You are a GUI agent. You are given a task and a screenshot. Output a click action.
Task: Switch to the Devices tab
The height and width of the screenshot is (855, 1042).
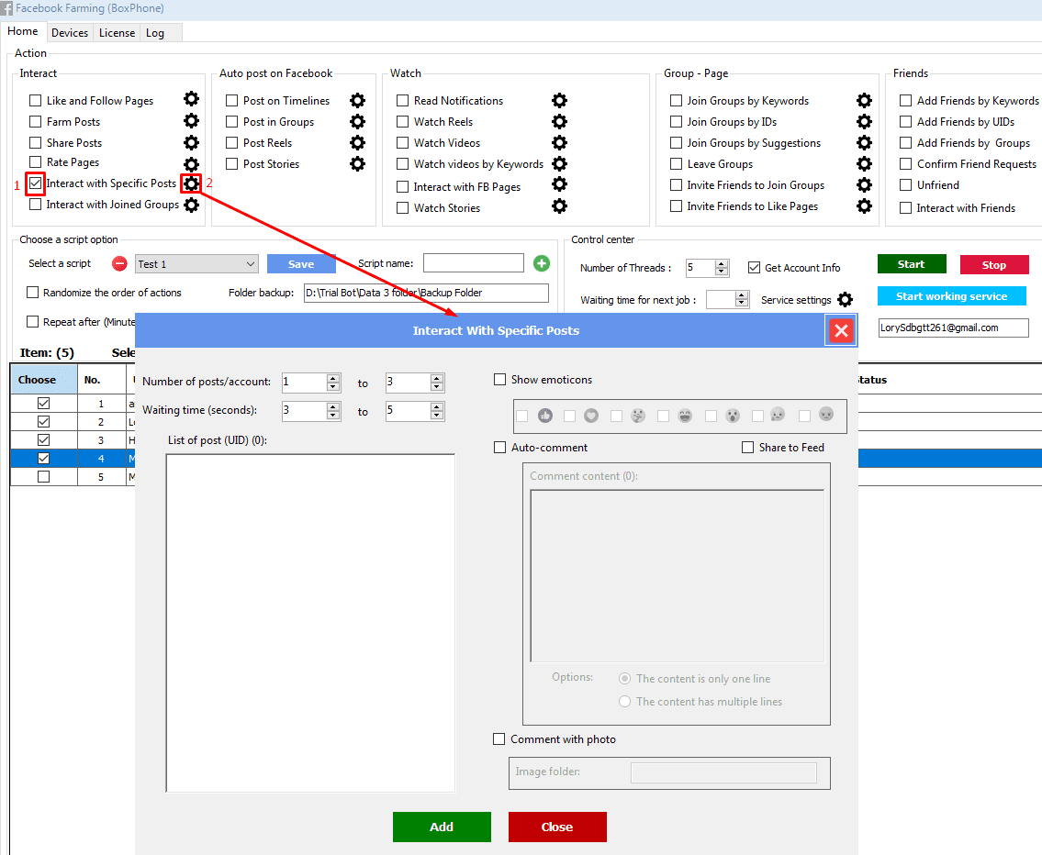(70, 32)
